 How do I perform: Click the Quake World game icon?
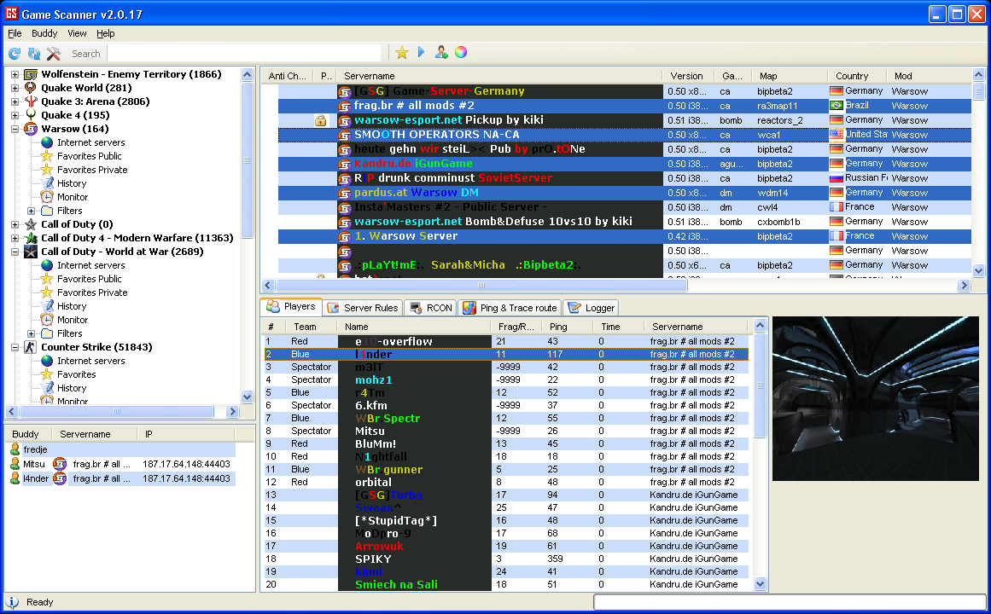click(x=31, y=88)
